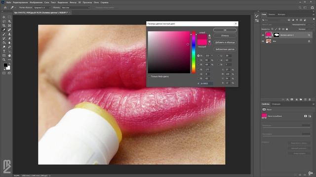
Task: Click the foreground color black swatch
Action: 5,65
